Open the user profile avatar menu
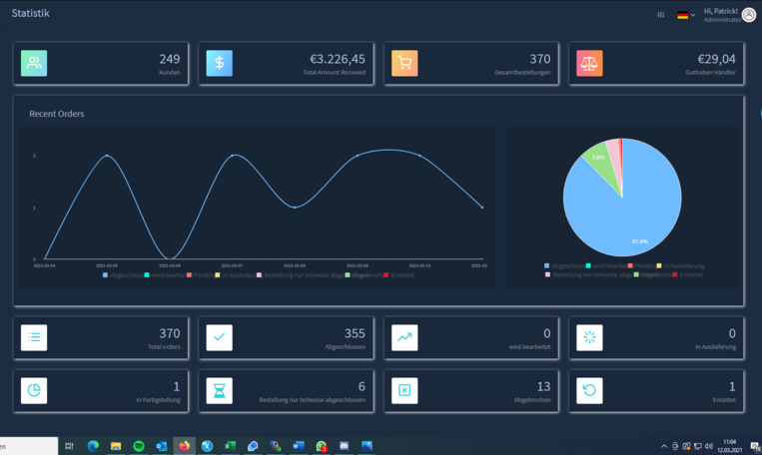The width and height of the screenshot is (762, 455). click(749, 15)
